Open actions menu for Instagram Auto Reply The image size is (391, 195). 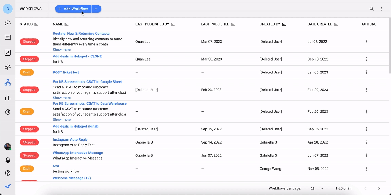(366, 142)
